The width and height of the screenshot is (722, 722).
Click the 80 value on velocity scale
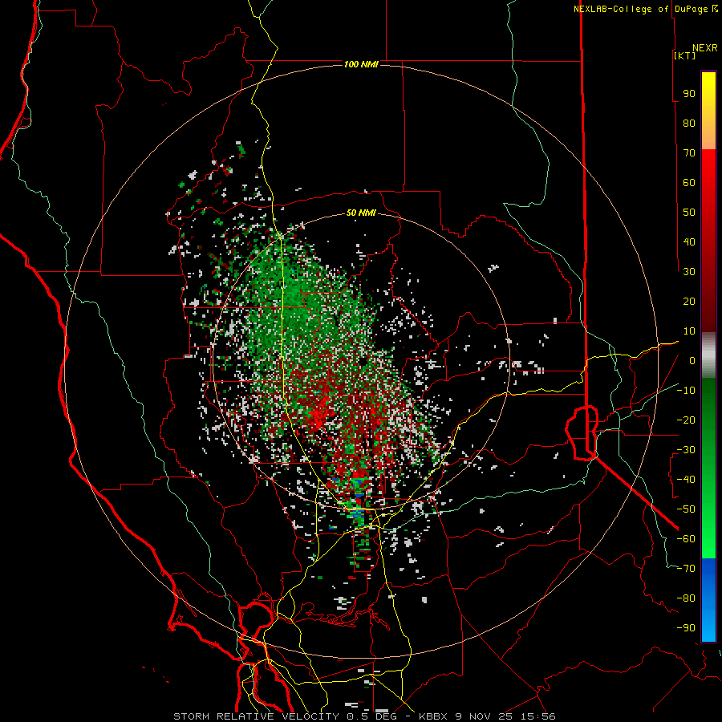689,123
